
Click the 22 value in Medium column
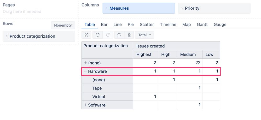[198, 63]
